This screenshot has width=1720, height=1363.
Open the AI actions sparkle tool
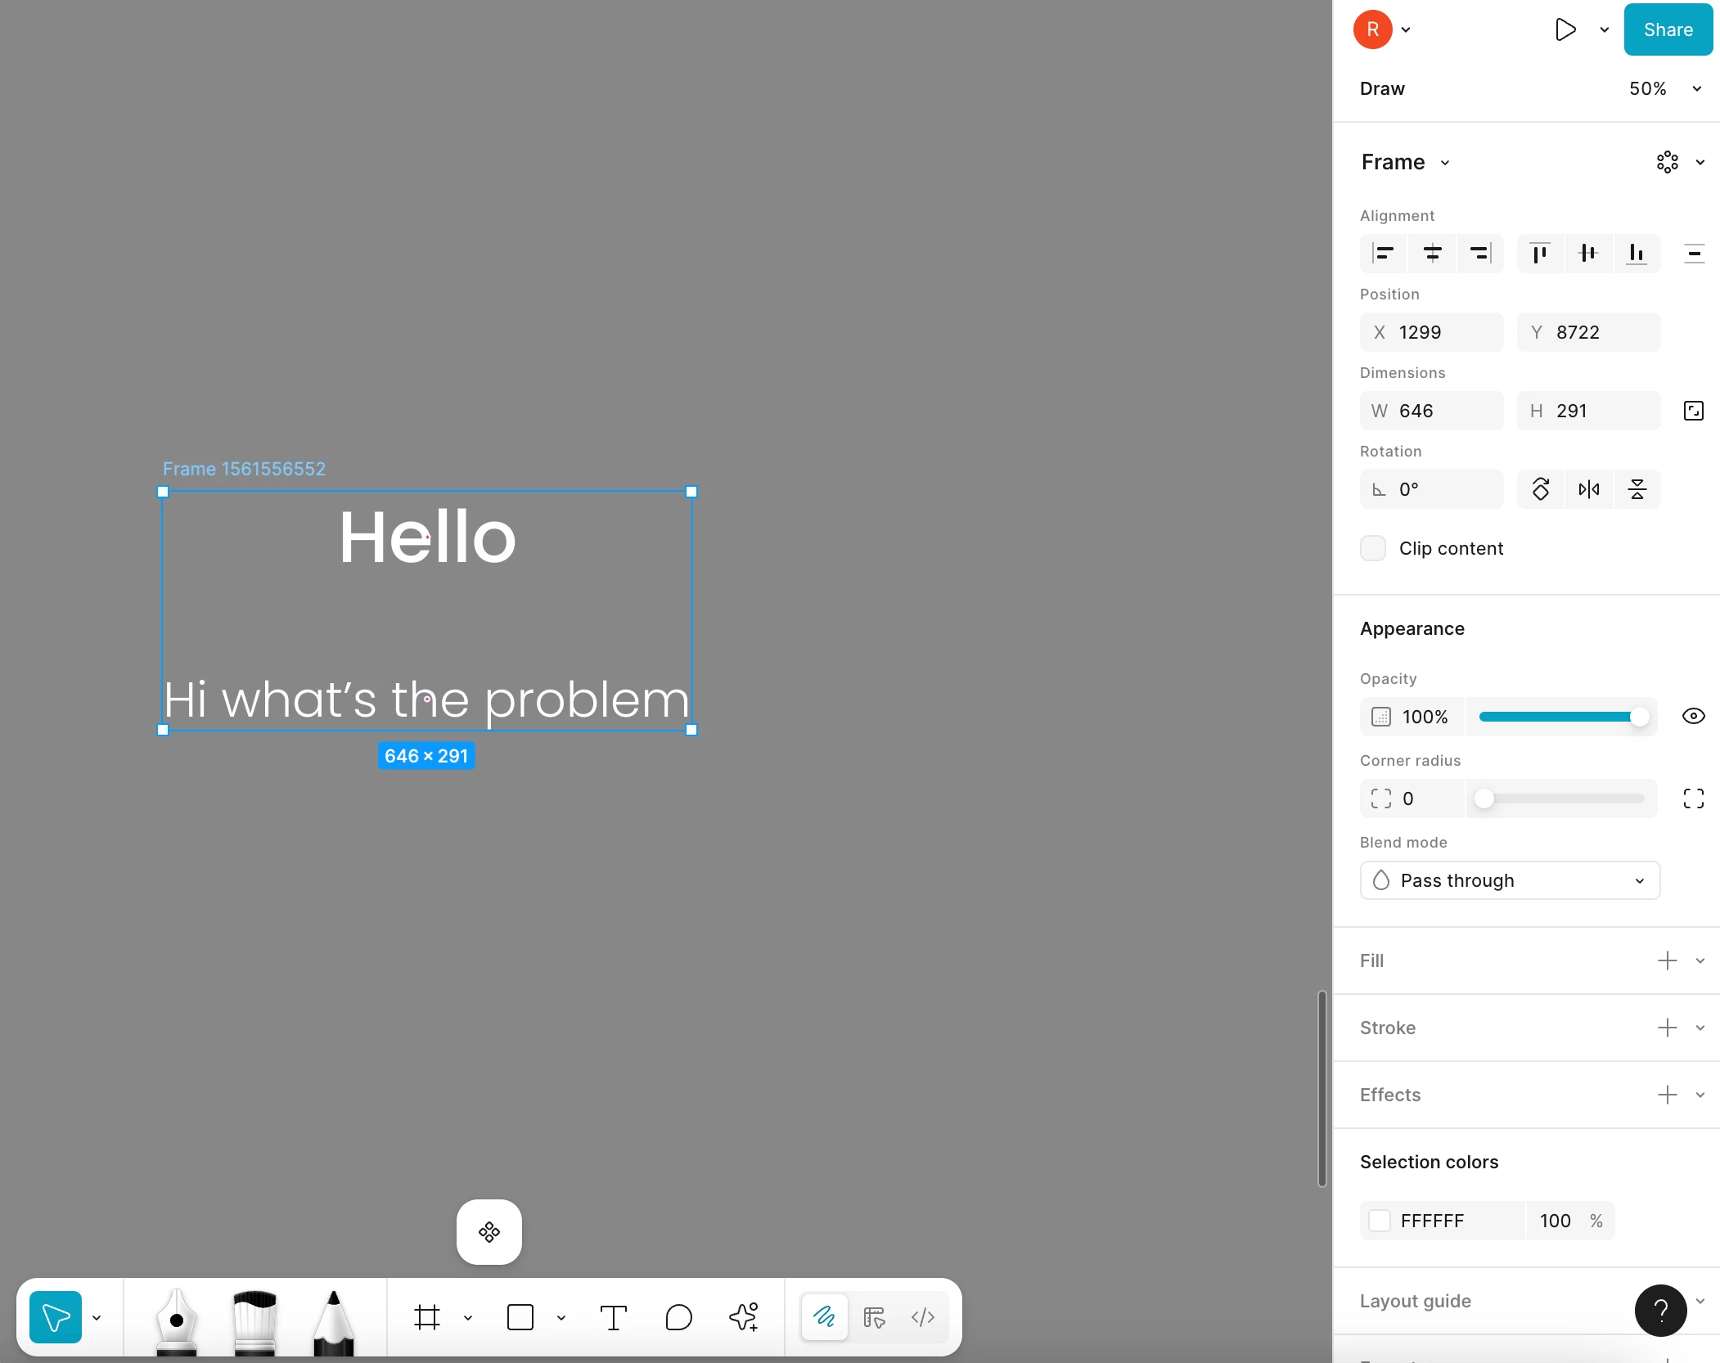coord(744,1317)
